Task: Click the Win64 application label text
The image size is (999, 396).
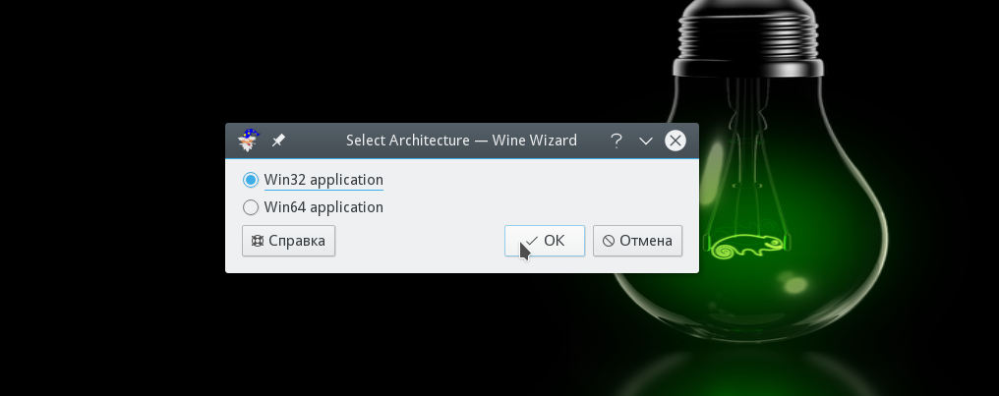Action: [x=323, y=207]
